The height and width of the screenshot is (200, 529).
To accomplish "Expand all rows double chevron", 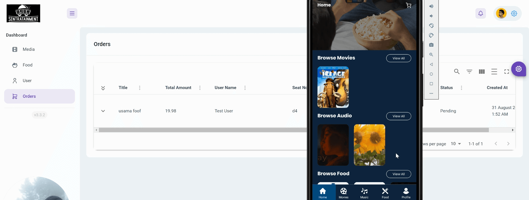I will tap(103, 88).
